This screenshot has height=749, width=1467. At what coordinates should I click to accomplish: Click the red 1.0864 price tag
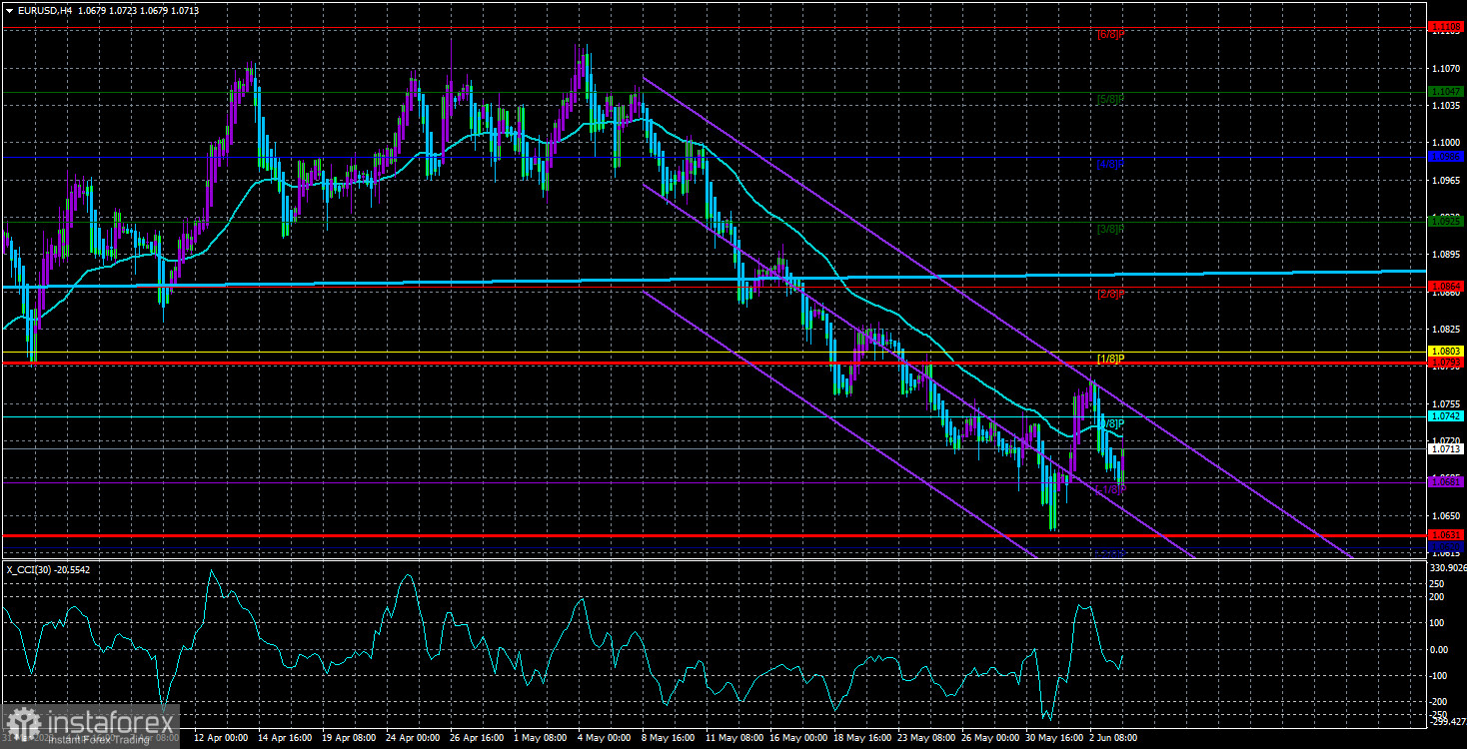pos(1446,287)
